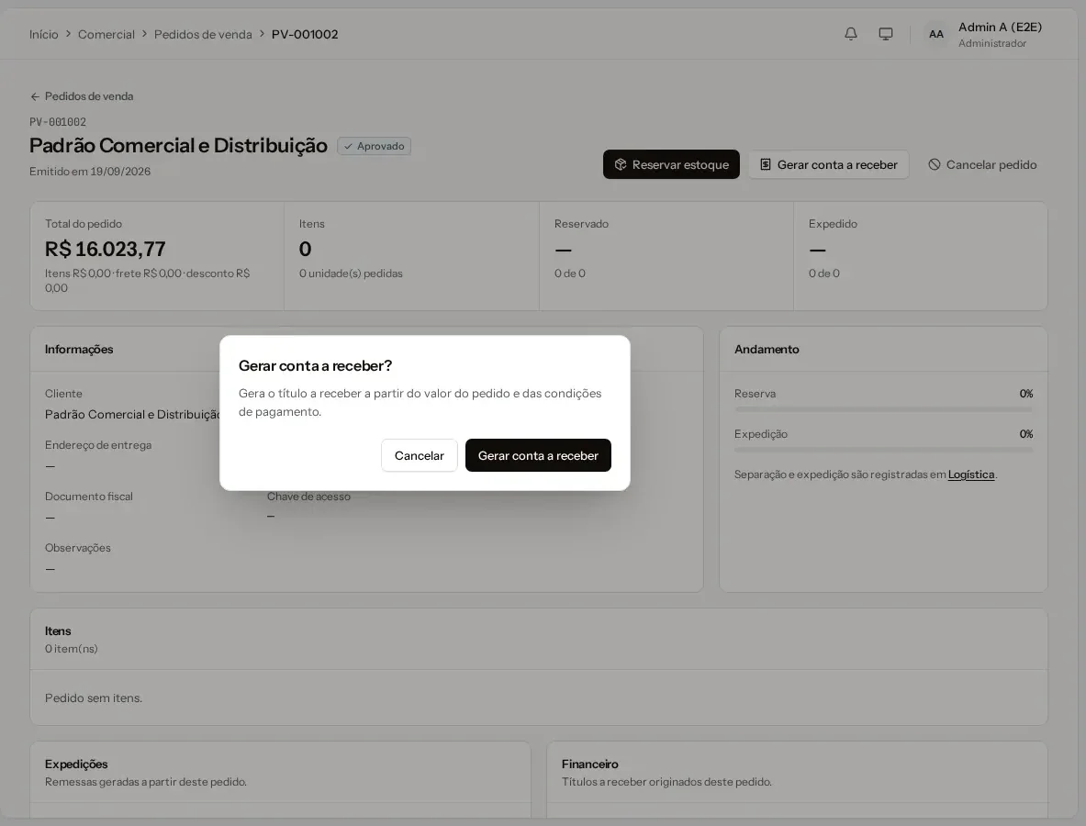Click the 0 unidade(s) pedidas text
The height and width of the screenshot is (826, 1086).
351,273
